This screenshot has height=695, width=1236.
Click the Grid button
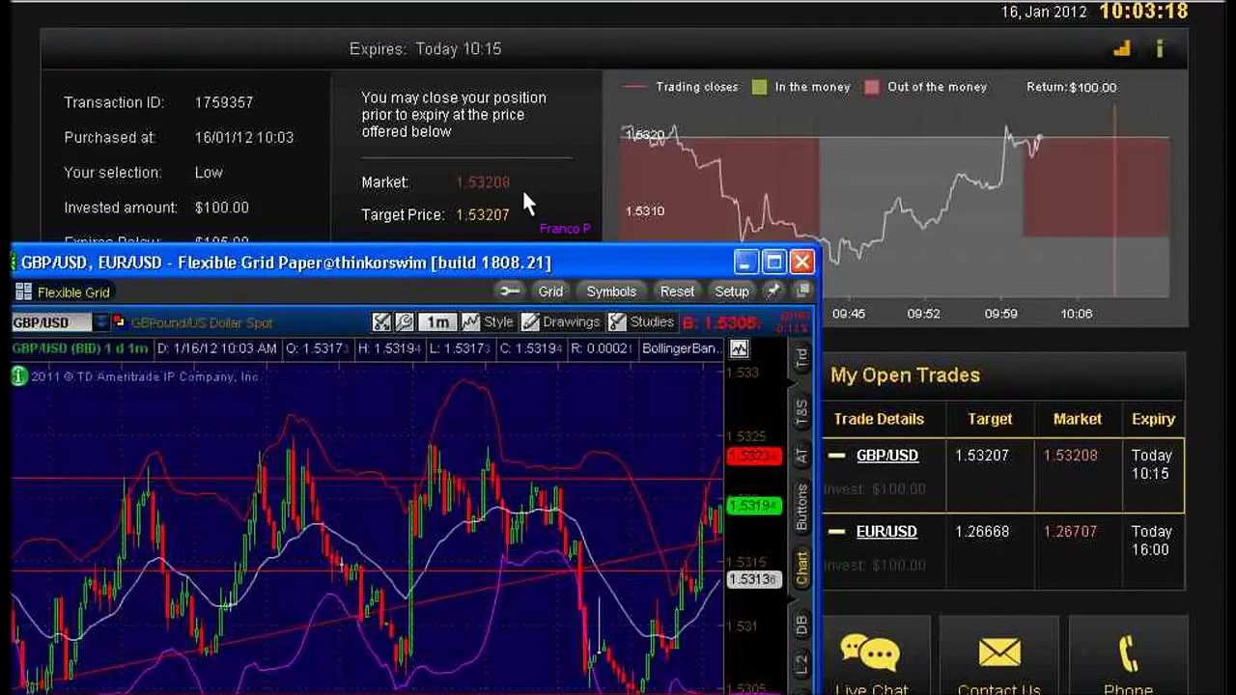[x=550, y=291]
